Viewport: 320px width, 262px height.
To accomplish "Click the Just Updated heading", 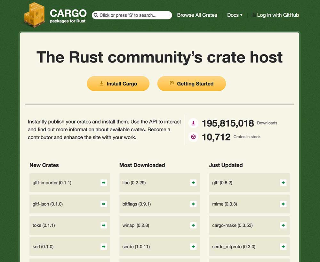I will [226, 165].
